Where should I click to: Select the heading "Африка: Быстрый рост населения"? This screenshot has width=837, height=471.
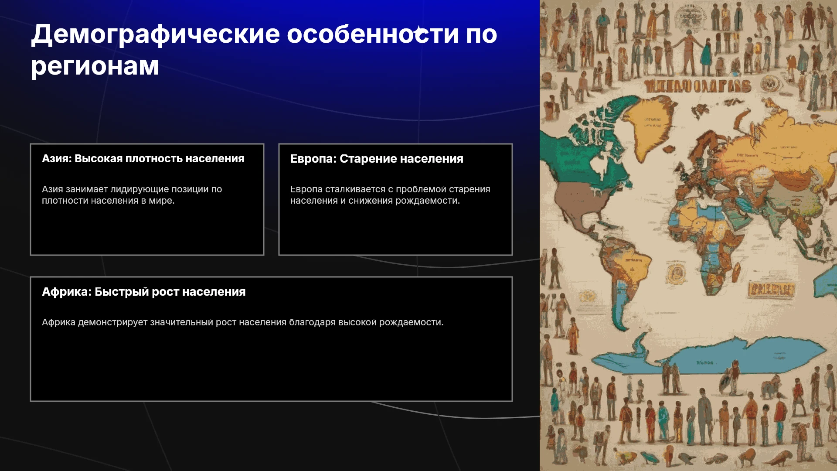[144, 292]
